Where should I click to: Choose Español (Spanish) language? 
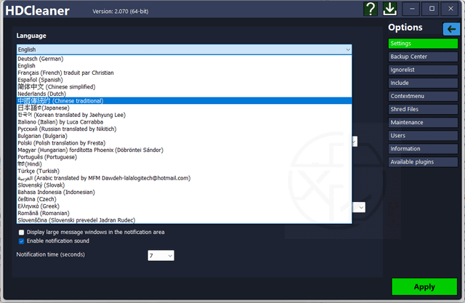point(184,80)
